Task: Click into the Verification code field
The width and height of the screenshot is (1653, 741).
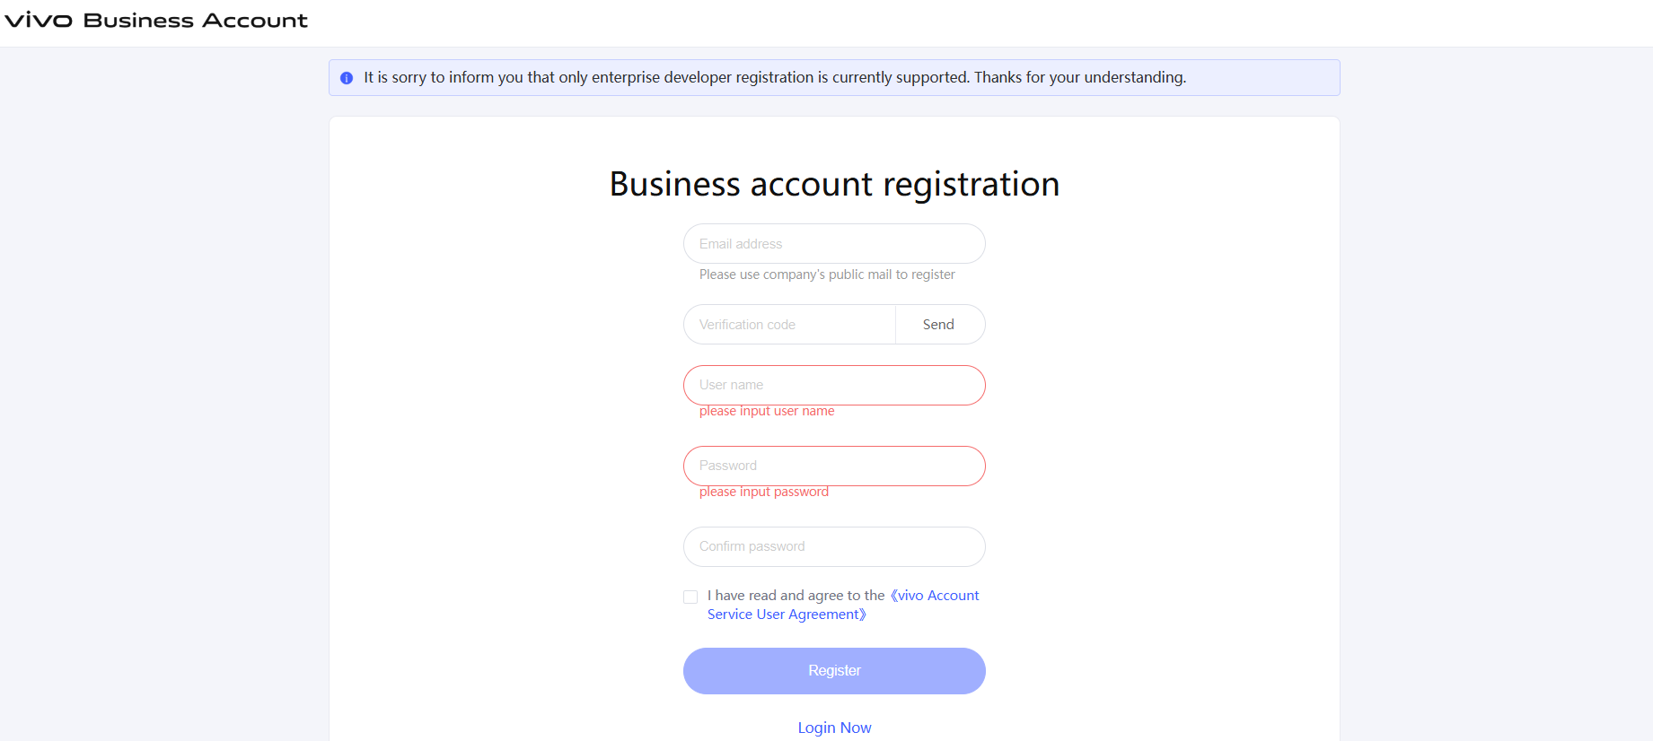Action: (789, 325)
